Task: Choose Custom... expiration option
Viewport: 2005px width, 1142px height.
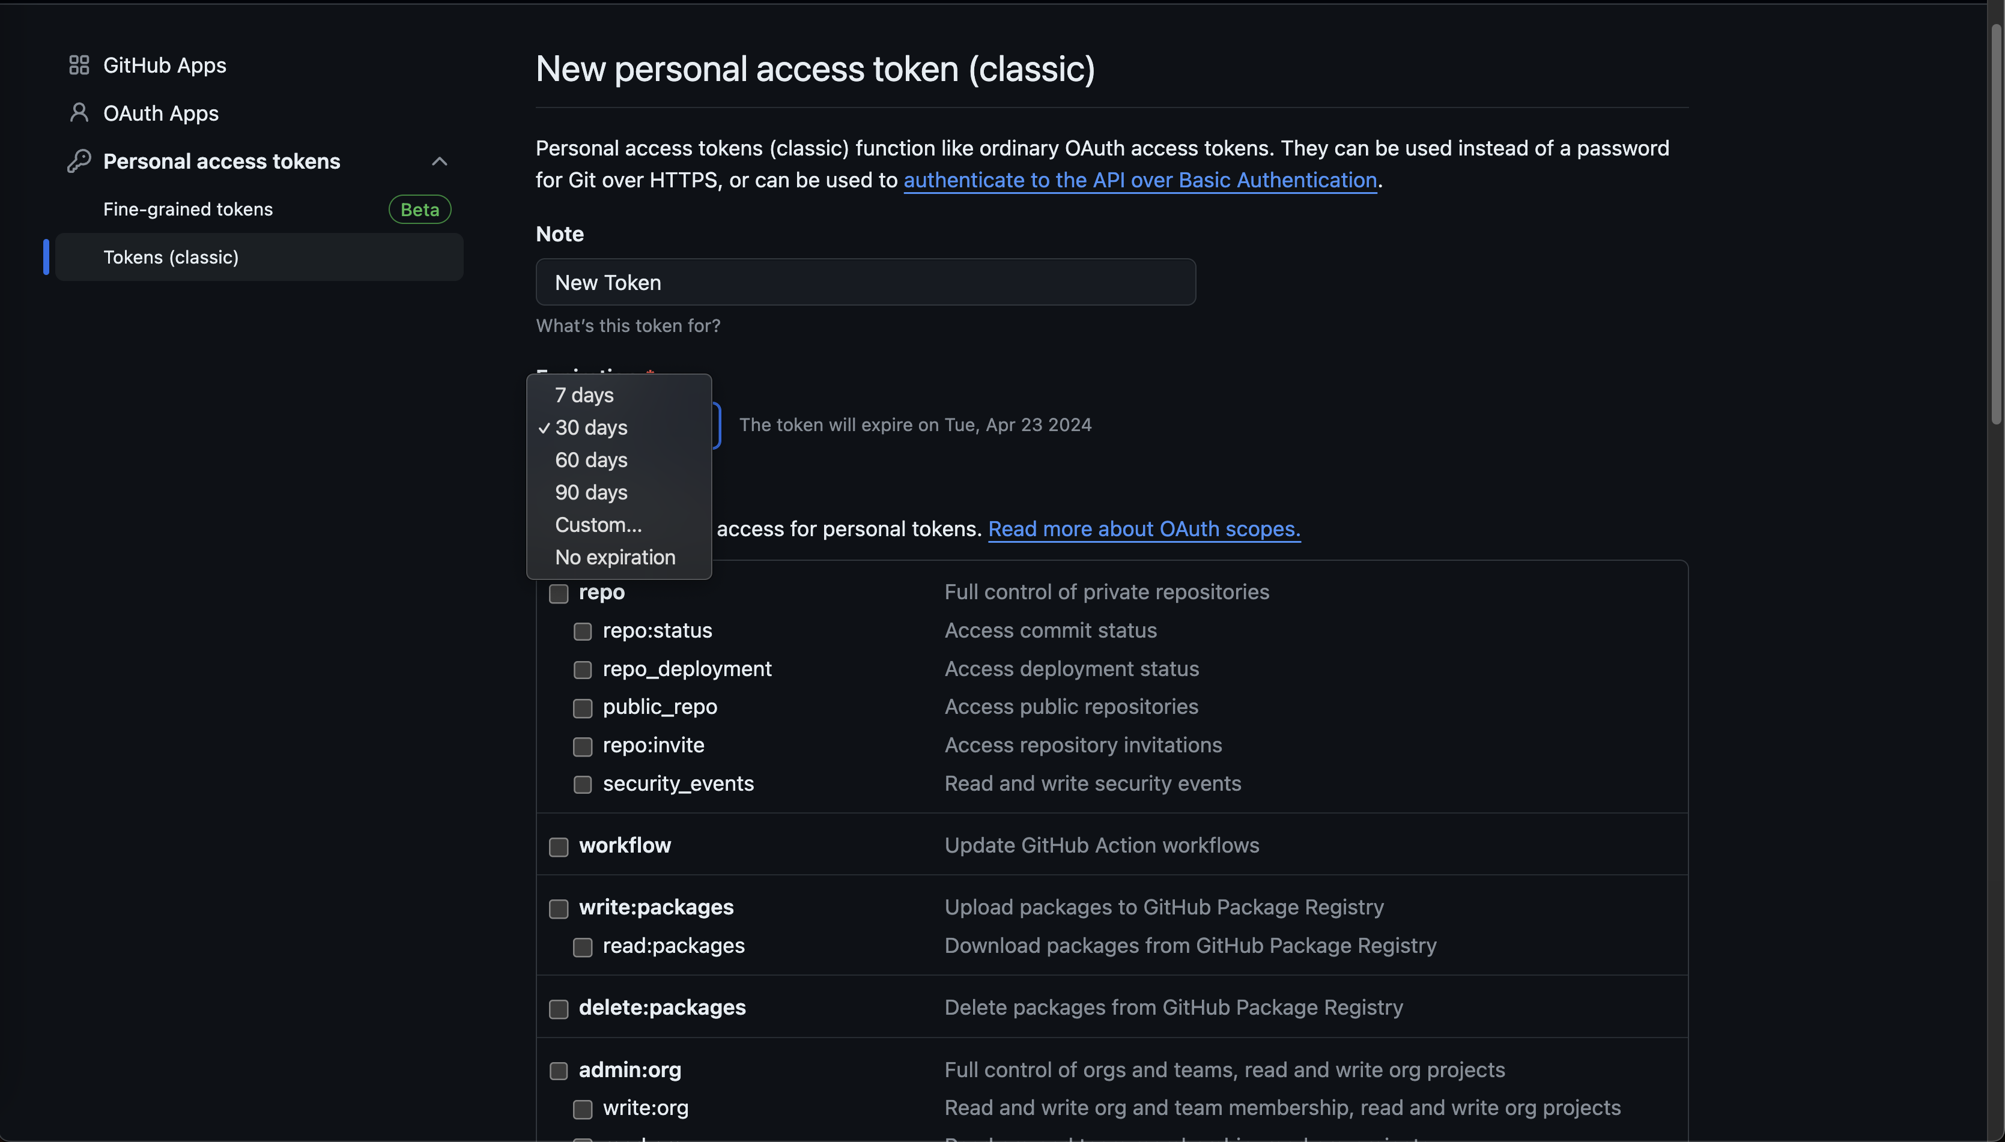Action: click(598, 525)
